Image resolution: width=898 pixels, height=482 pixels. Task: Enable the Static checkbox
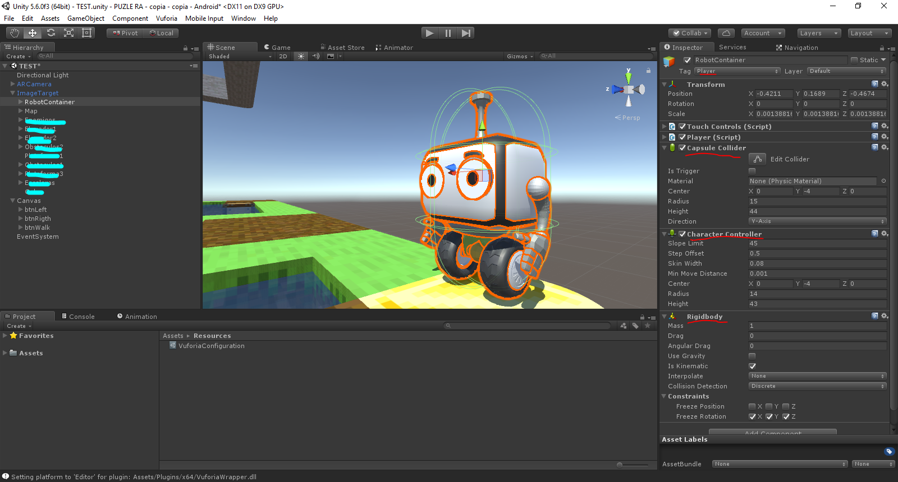click(x=854, y=60)
